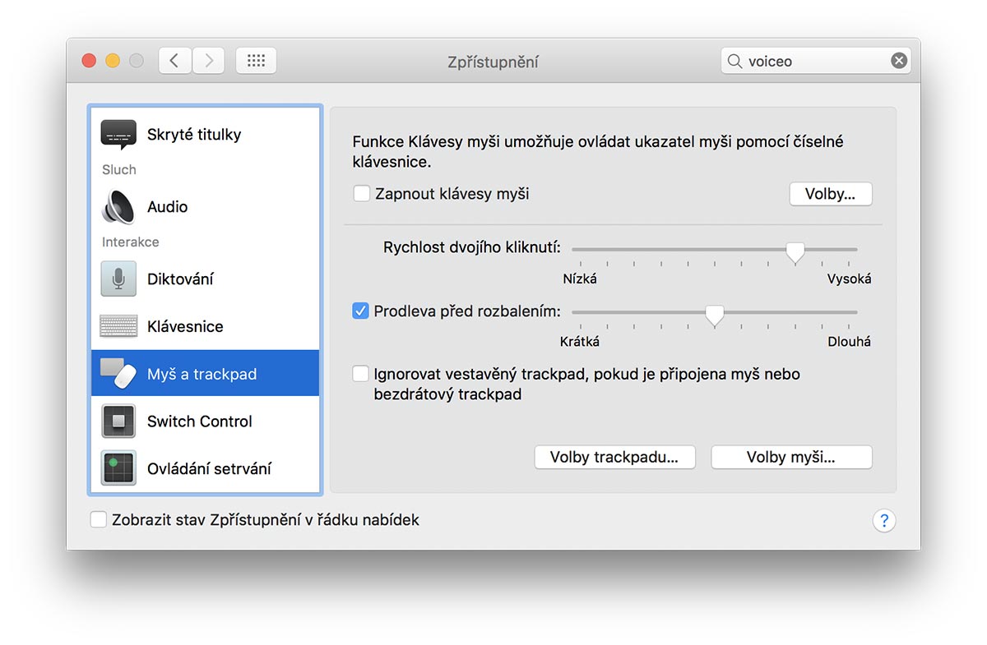Choose the Klávesnice keyboard icon
Screen dimensions: 987x645
[118, 326]
